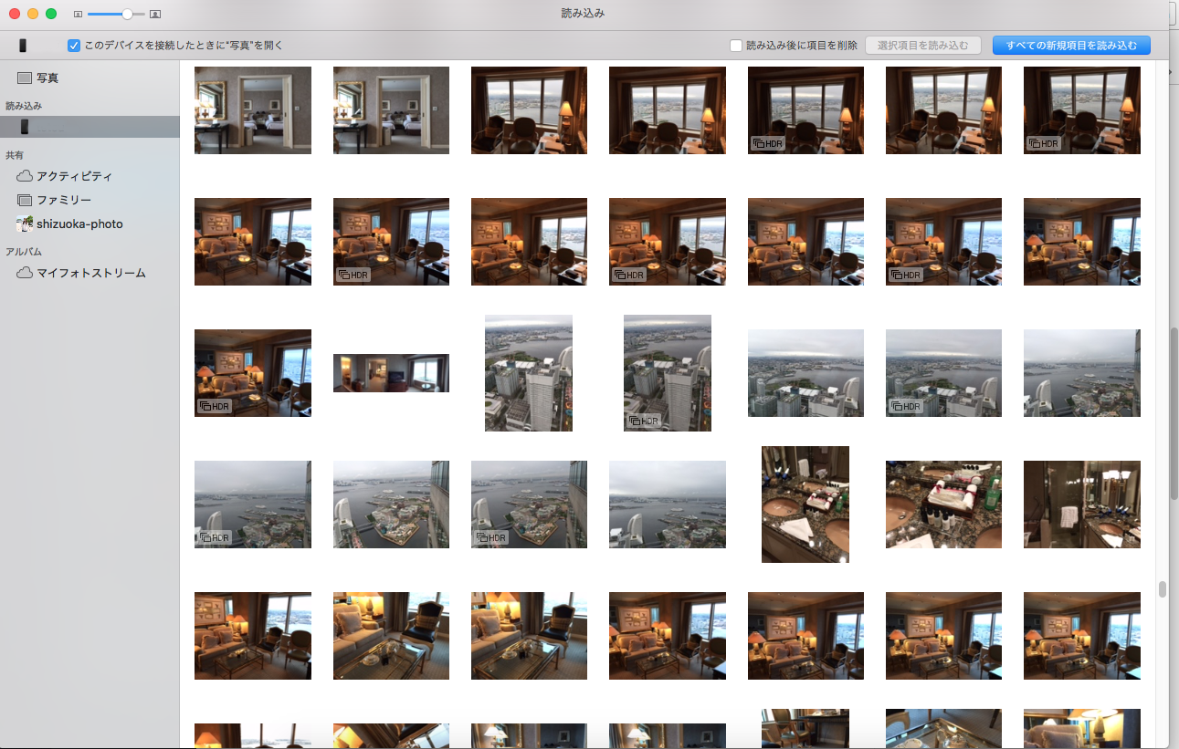The image size is (1179, 749).
Task: Select portrait skyscraper photo without HDR badge
Action: pos(529,373)
